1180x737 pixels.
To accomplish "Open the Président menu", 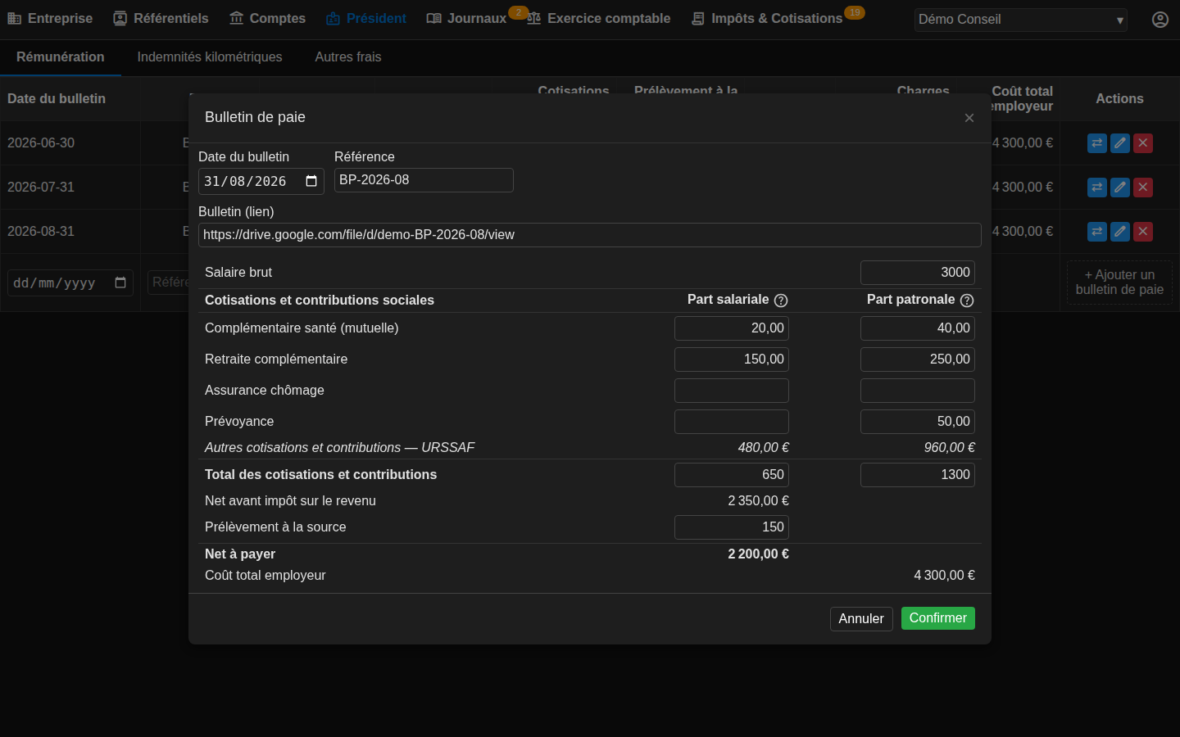I will [365, 18].
